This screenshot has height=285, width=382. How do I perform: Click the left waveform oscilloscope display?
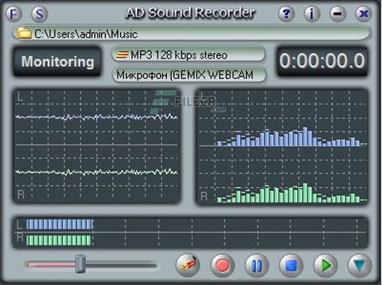[96, 145]
